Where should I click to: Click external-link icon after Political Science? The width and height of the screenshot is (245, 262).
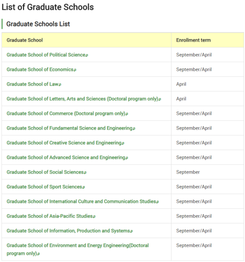coord(87,55)
